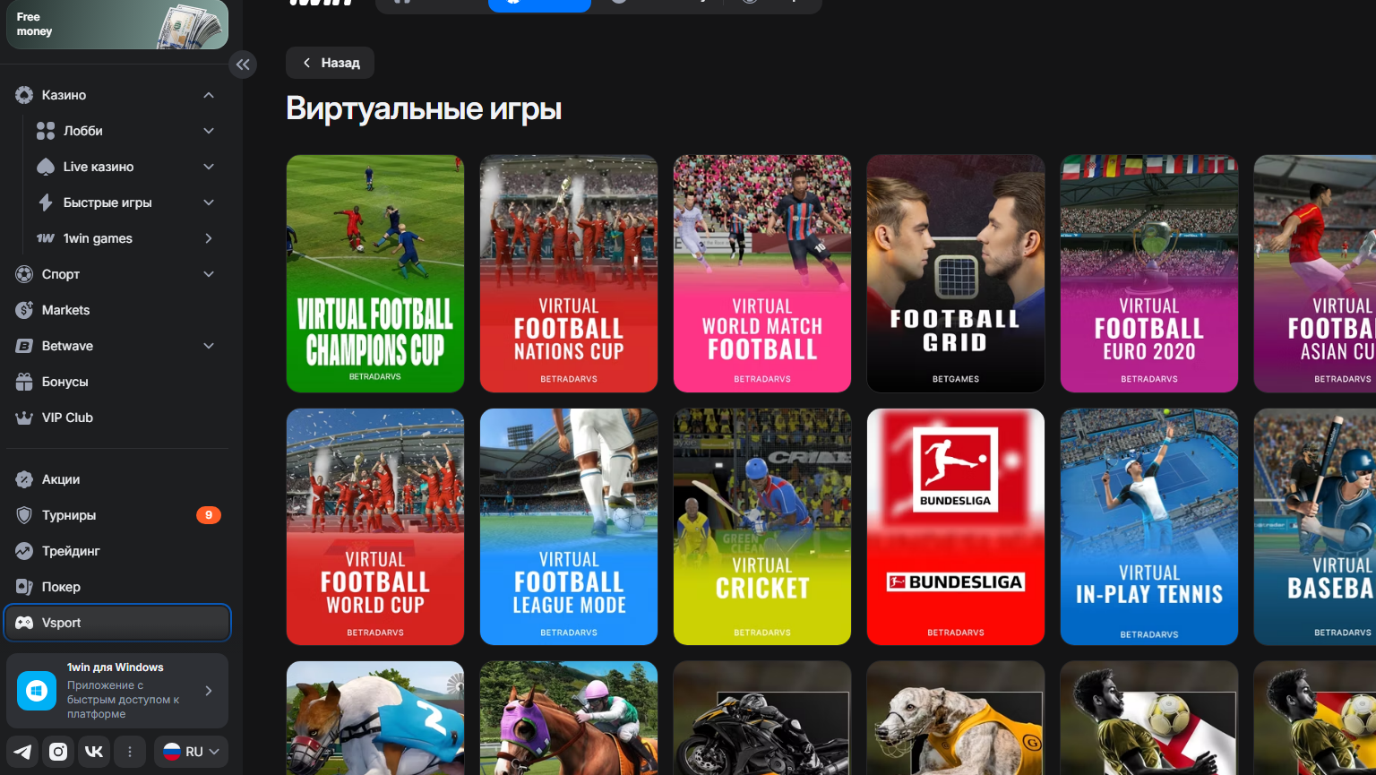The width and height of the screenshot is (1376, 775).
Task: Open the Покер menu item
Action: click(117, 587)
